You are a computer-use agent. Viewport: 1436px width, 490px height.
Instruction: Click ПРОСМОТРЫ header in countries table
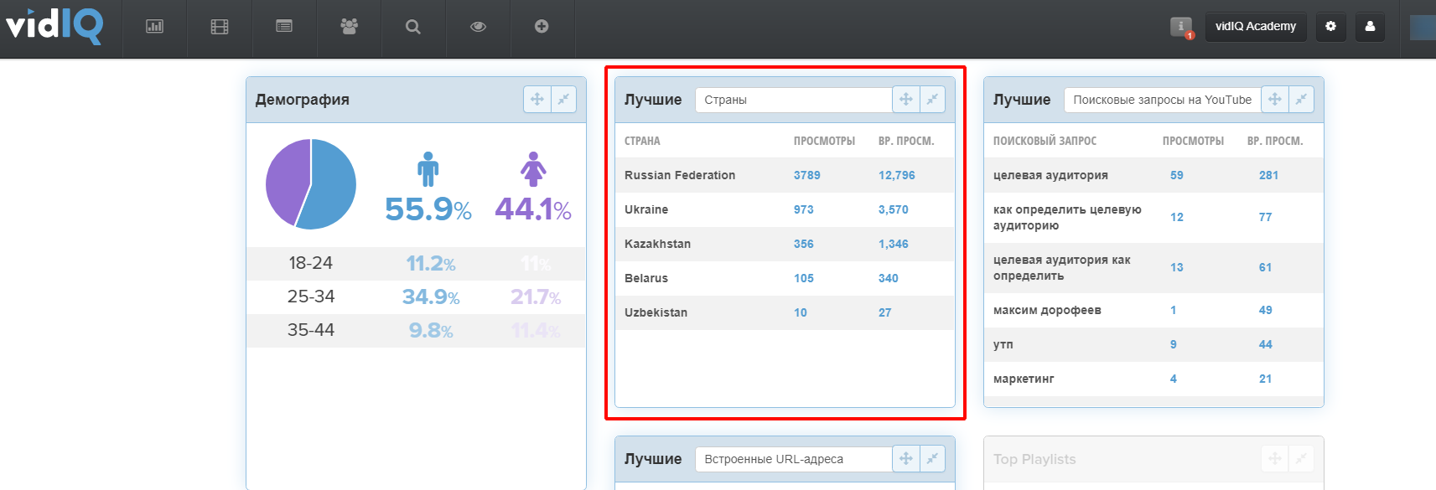(824, 141)
